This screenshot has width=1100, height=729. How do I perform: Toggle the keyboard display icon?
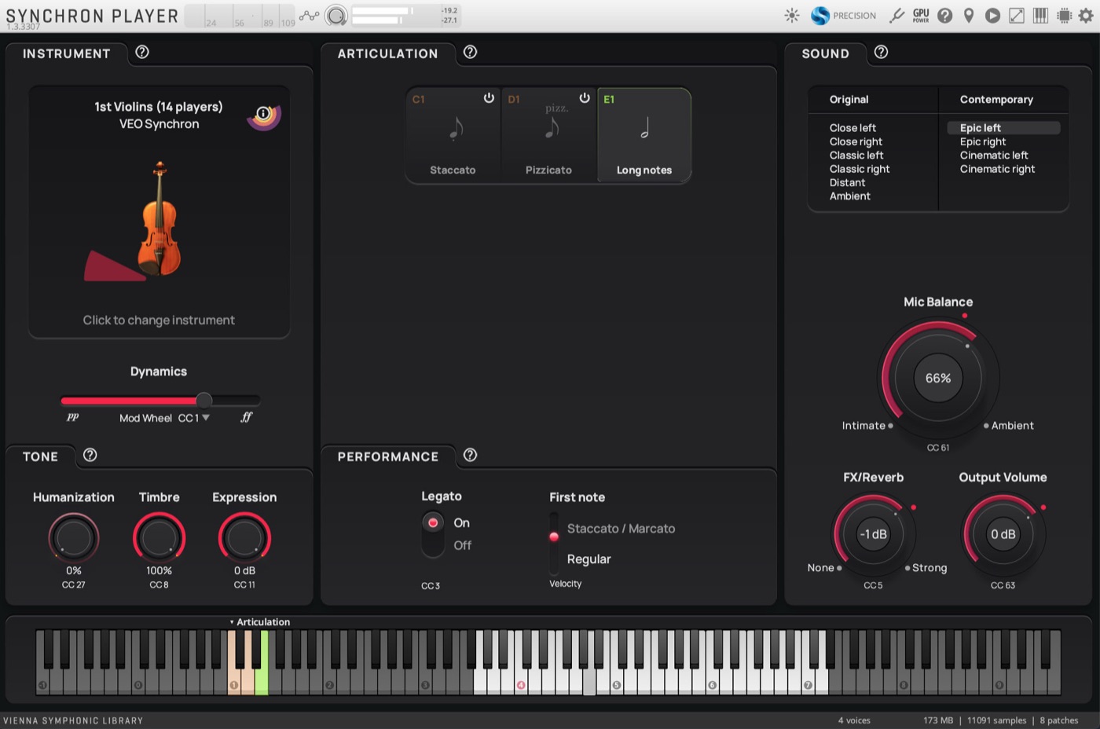[1040, 16]
